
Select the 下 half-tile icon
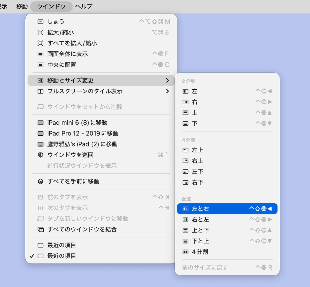(185, 123)
